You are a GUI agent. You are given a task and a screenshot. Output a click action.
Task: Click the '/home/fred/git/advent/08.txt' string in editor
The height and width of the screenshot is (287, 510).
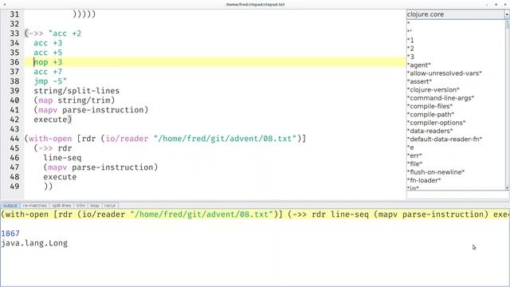225,139
